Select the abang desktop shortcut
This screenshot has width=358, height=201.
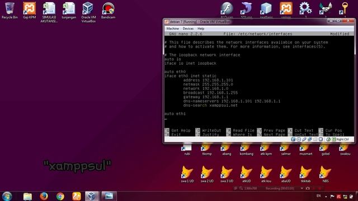click(x=227, y=150)
